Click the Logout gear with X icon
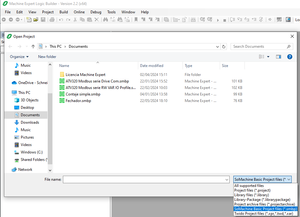Image resolution: width=300 pixels, height=217 pixels. 210,20
